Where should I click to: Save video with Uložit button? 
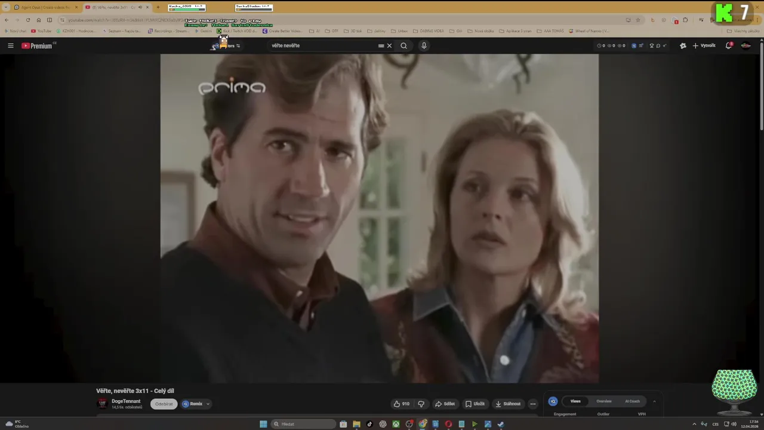pos(475,404)
